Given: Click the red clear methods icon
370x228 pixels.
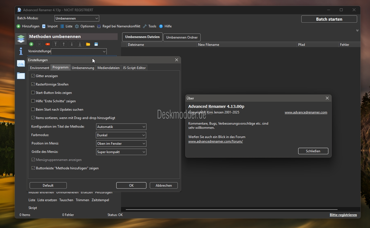Looking at the screenshot, I should pos(48,44).
